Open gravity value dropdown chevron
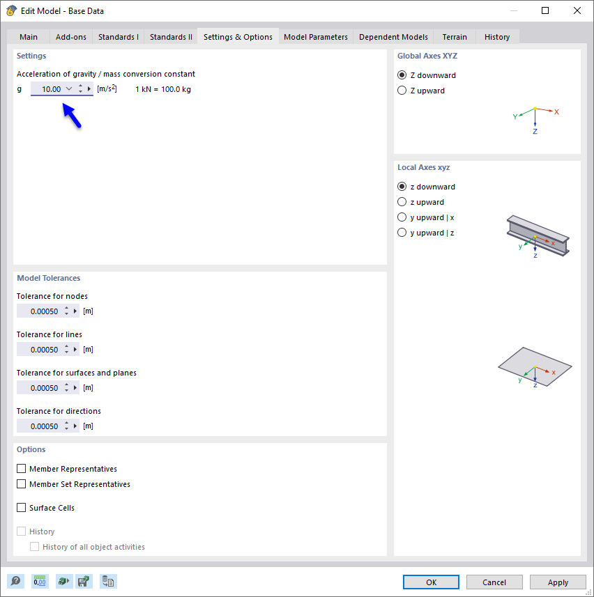The width and height of the screenshot is (594, 597). point(69,88)
